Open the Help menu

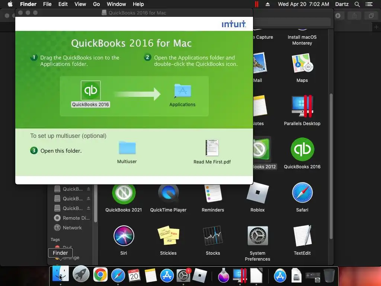point(138,4)
